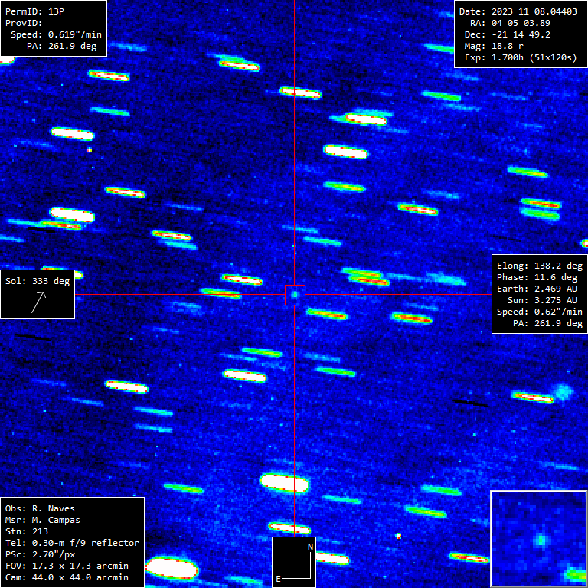The height and width of the screenshot is (588, 588).
Task: Select 'Cam: 44.0 x 44.0 arcmin'
Action: pos(67,577)
